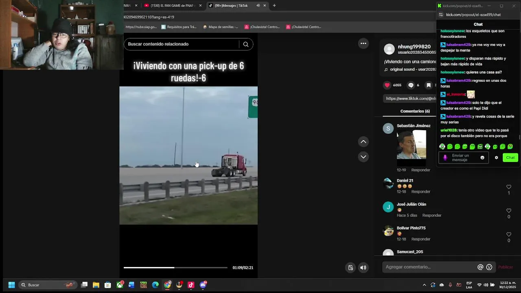Open emoji picker in comment box
This screenshot has height=293, width=521.
tap(489, 267)
